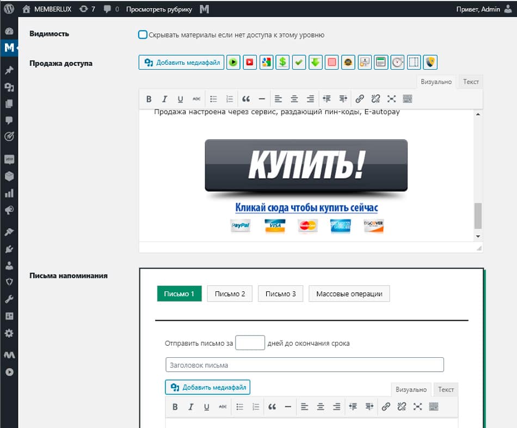517x428 pixels.
Task: Switch upper sales editor to 'Текст' tab
Action: 471,82
